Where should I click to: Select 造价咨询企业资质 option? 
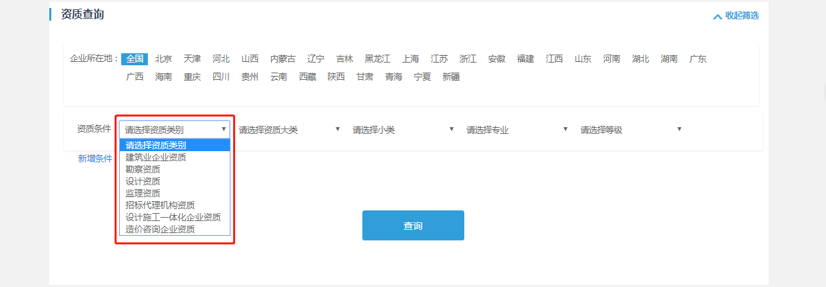[160, 229]
